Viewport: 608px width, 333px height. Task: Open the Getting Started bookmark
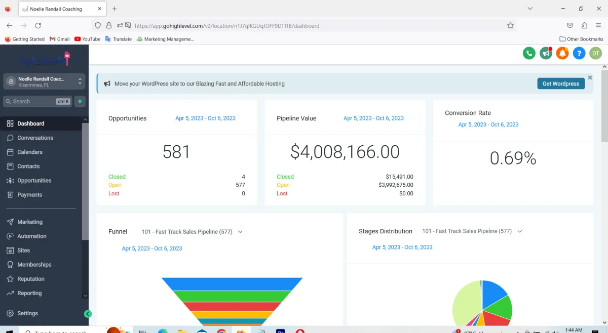(24, 39)
